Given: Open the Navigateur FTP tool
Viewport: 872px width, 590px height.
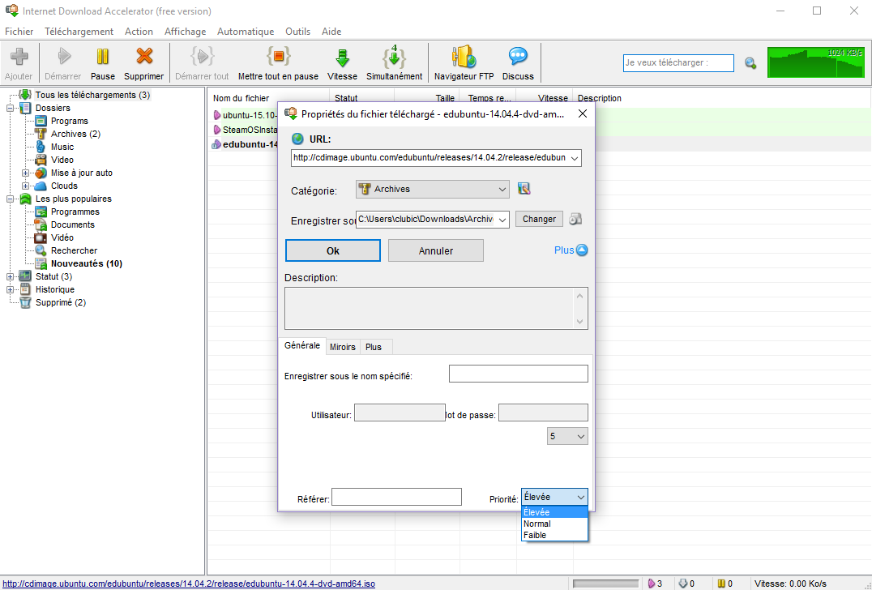Looking at the screenshot, I should click(x=464, y=57).
